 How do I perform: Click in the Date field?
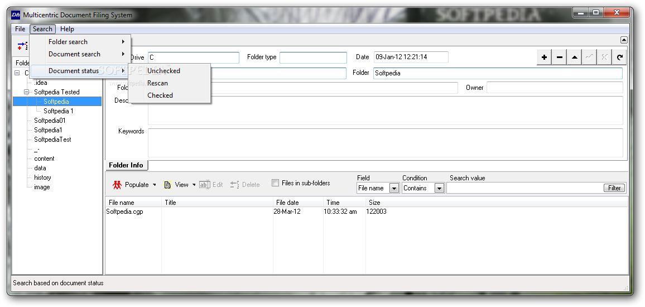[x=411, y=57]
